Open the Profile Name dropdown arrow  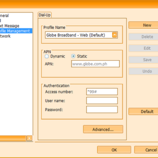115,35
